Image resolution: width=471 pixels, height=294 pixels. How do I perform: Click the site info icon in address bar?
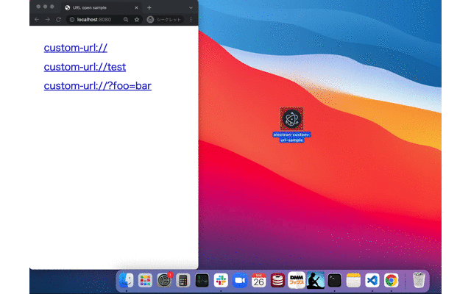pyautogui.click(x=72, y=20)
